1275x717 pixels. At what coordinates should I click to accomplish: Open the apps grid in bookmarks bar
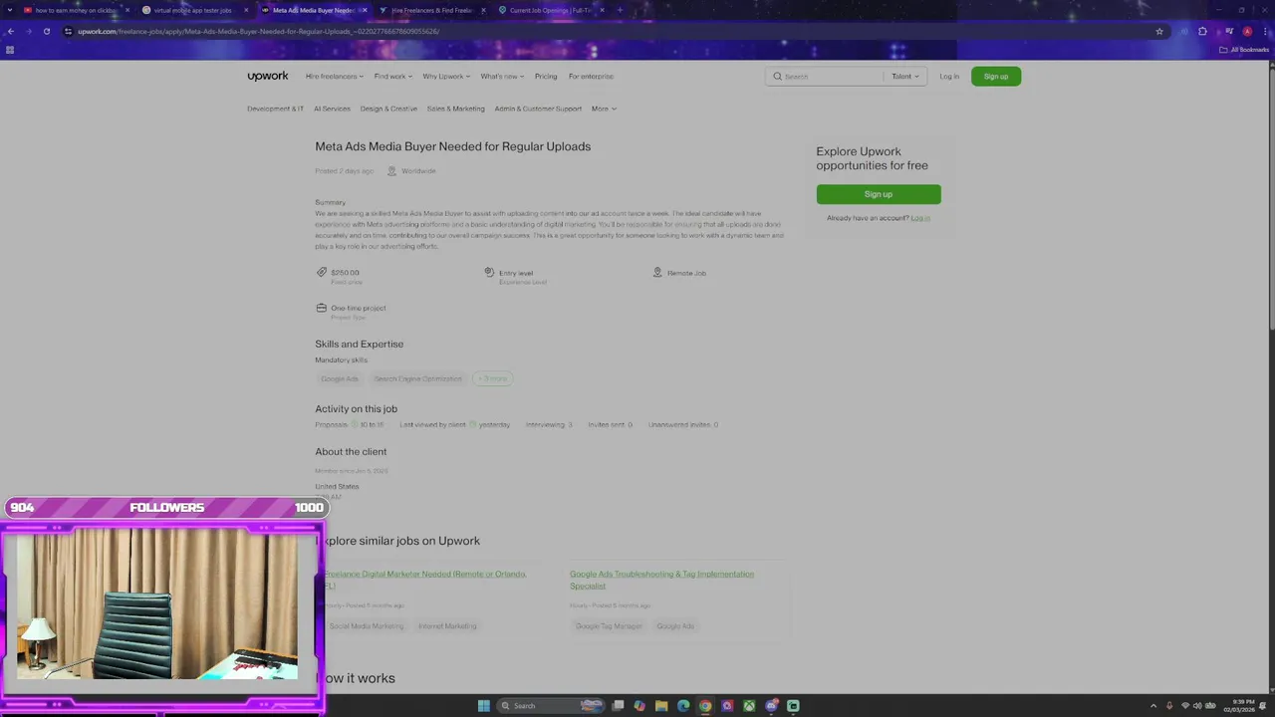(10, 50)
